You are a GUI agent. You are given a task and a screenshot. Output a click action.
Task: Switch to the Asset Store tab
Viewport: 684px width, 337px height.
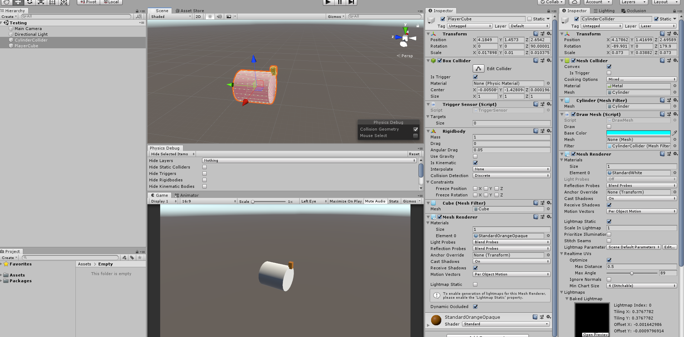(x=189, y=11)
